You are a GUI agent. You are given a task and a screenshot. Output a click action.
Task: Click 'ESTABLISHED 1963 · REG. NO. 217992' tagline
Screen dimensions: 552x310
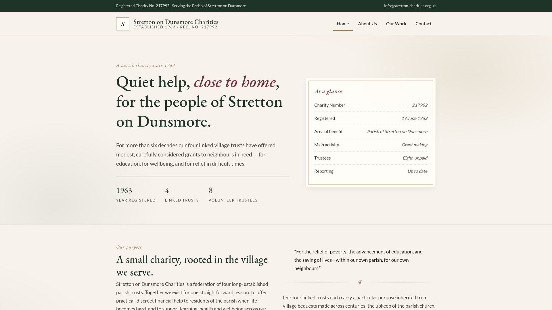tap(175, 27)
